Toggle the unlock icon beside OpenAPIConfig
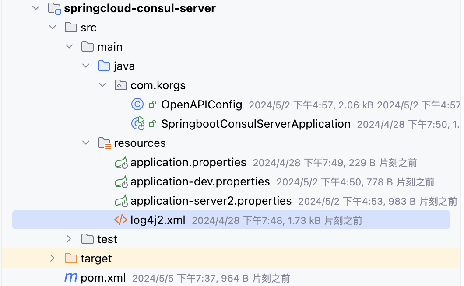 [152, 105]
